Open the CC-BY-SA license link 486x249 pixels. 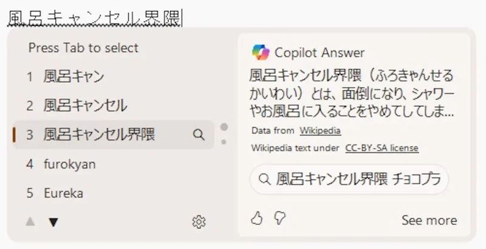pos(382,148)
